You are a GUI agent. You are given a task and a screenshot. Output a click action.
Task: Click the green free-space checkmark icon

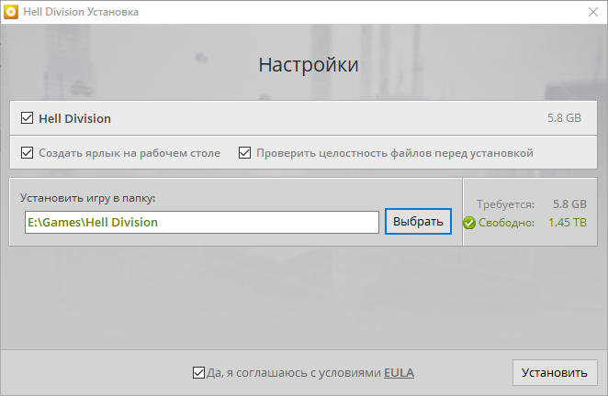pyautogui.click(x=468, y=223)
